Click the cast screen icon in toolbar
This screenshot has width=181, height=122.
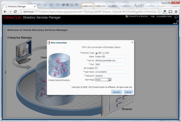point(170,12)
